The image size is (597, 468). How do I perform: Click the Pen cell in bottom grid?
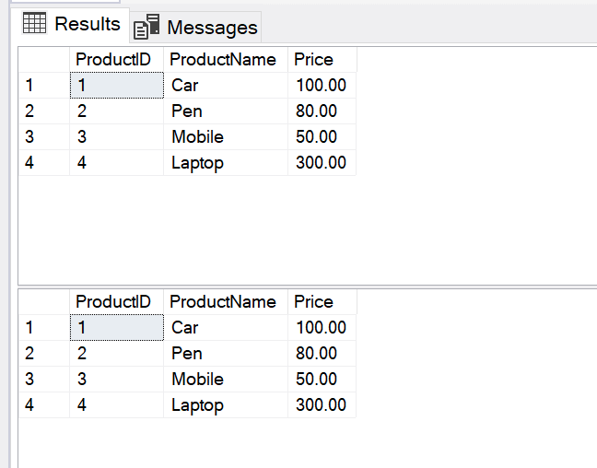click(186, 354)
